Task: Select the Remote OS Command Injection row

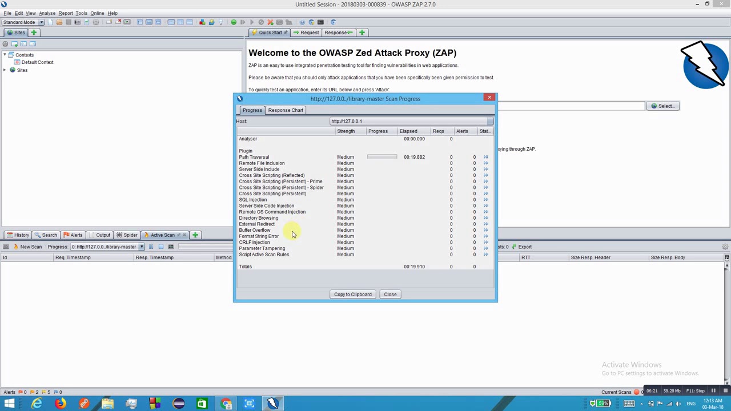Action: coord(364,212)
